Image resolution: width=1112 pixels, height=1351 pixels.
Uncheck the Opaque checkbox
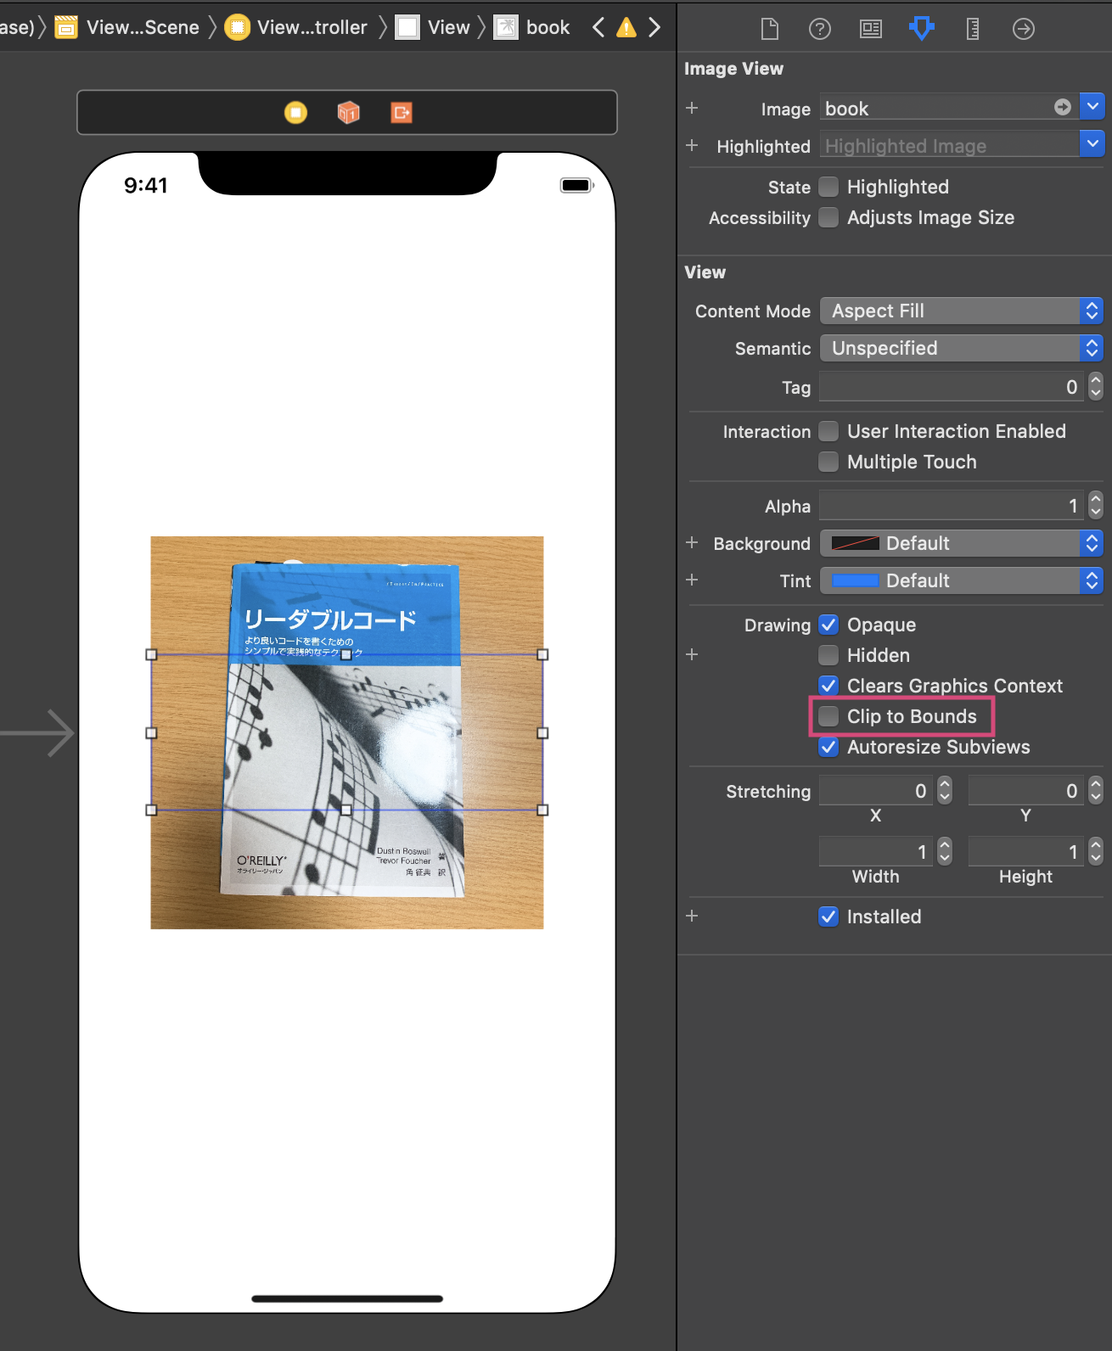[828, 625]
